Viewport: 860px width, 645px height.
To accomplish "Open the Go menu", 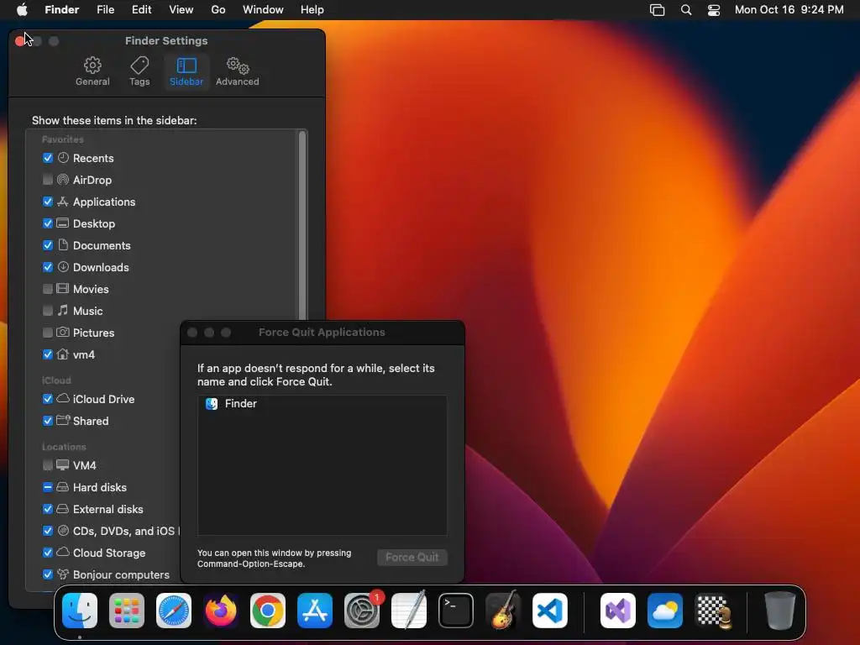I will click(218, 10).
